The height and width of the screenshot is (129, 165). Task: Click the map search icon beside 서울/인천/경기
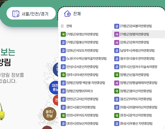coord(16,14)
